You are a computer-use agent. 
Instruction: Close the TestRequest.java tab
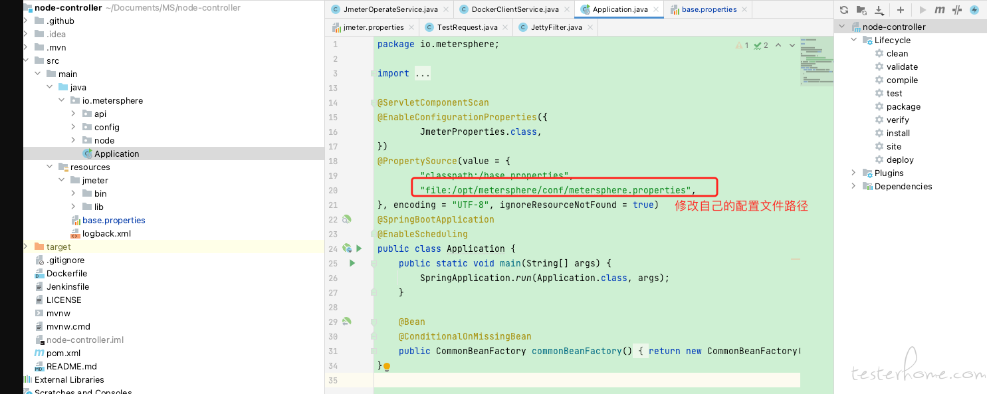tap(506, 27)
